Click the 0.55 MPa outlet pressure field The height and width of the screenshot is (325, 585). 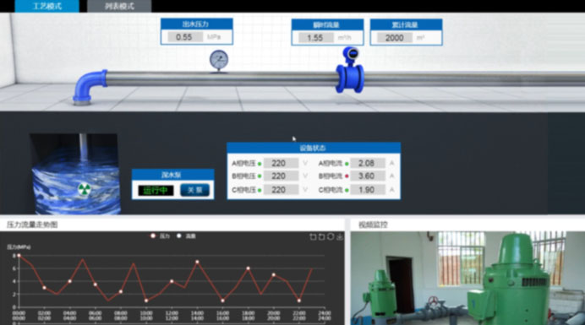click(x=184, y=37)
